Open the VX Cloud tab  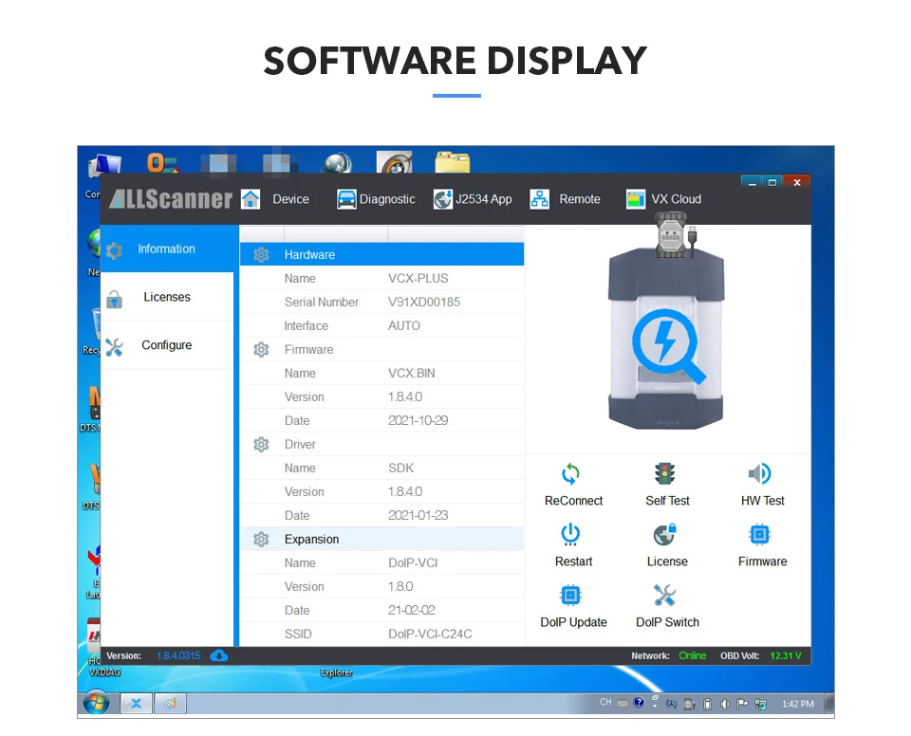676,199
